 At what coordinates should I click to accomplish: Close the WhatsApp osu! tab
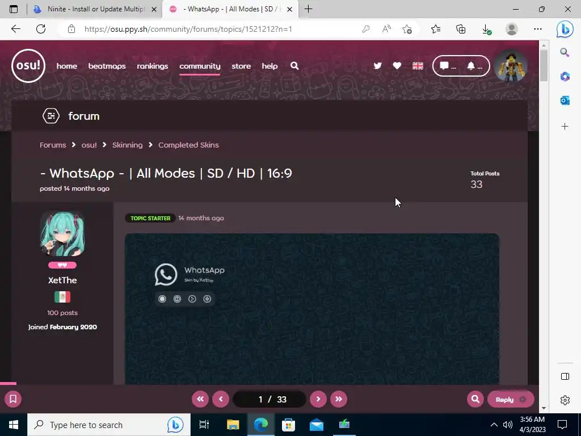(290, 9)
